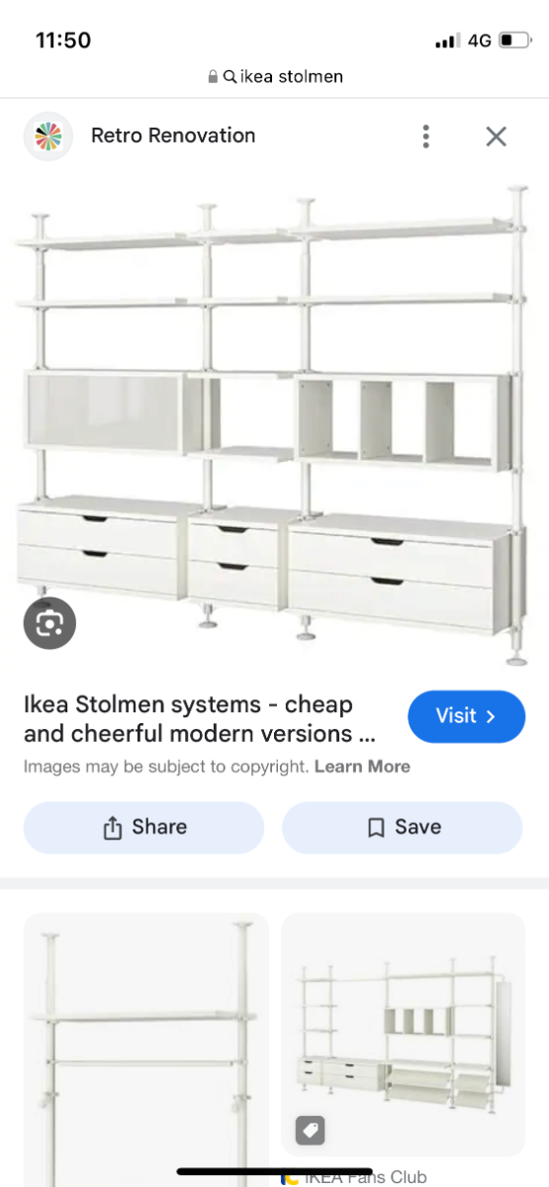Click the Share button
The width and height of the screenshot is (549, 1187).
(x=144, y=827)
